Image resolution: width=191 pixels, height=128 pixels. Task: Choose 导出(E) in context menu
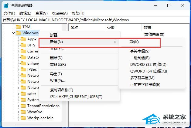[79, 74]
